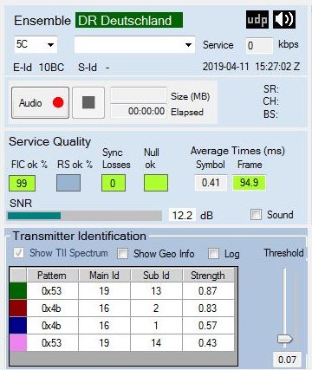Click the green swatch for Sub Id 13
This screenshot has width=312, height=370.
(18, 290)
